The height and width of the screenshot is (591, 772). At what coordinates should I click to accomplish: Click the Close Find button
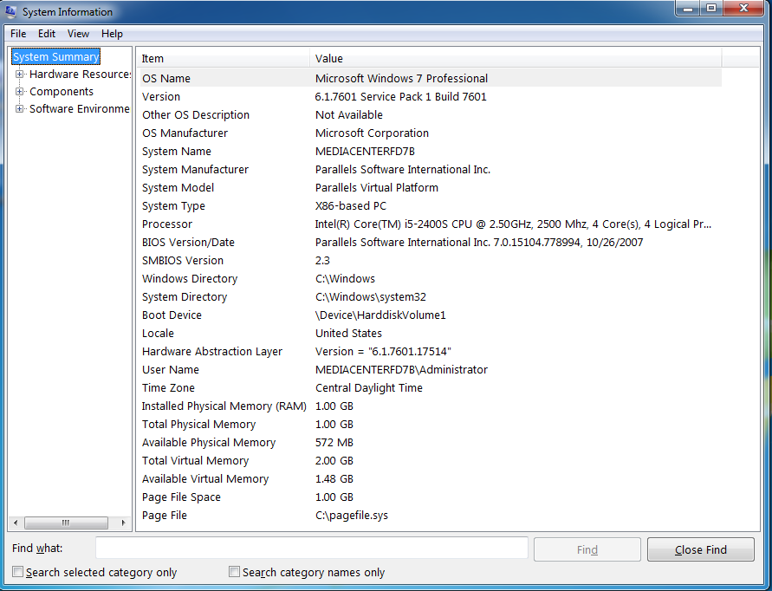(700, 549)
